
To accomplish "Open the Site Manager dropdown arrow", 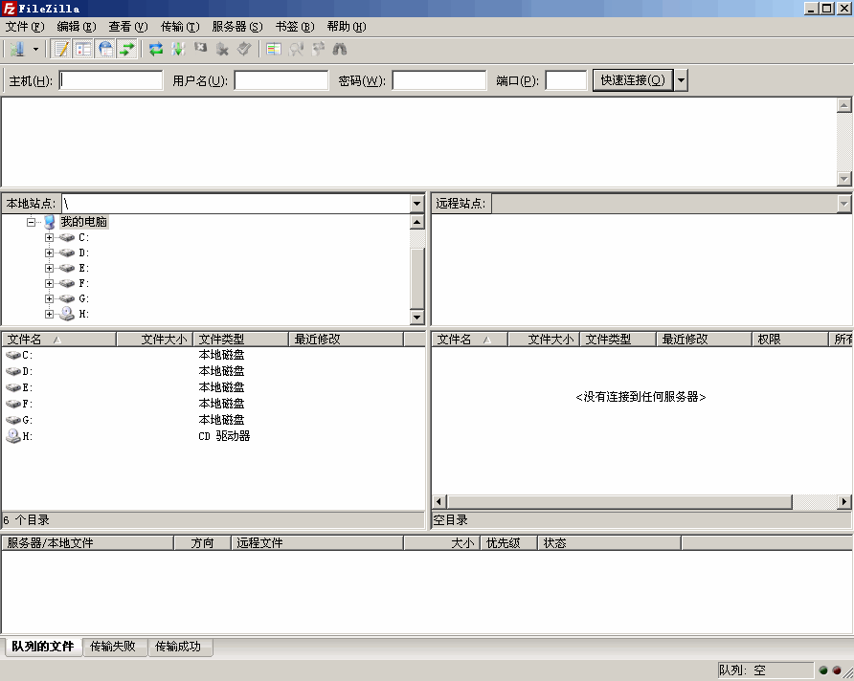I will (x=36, y=50).
